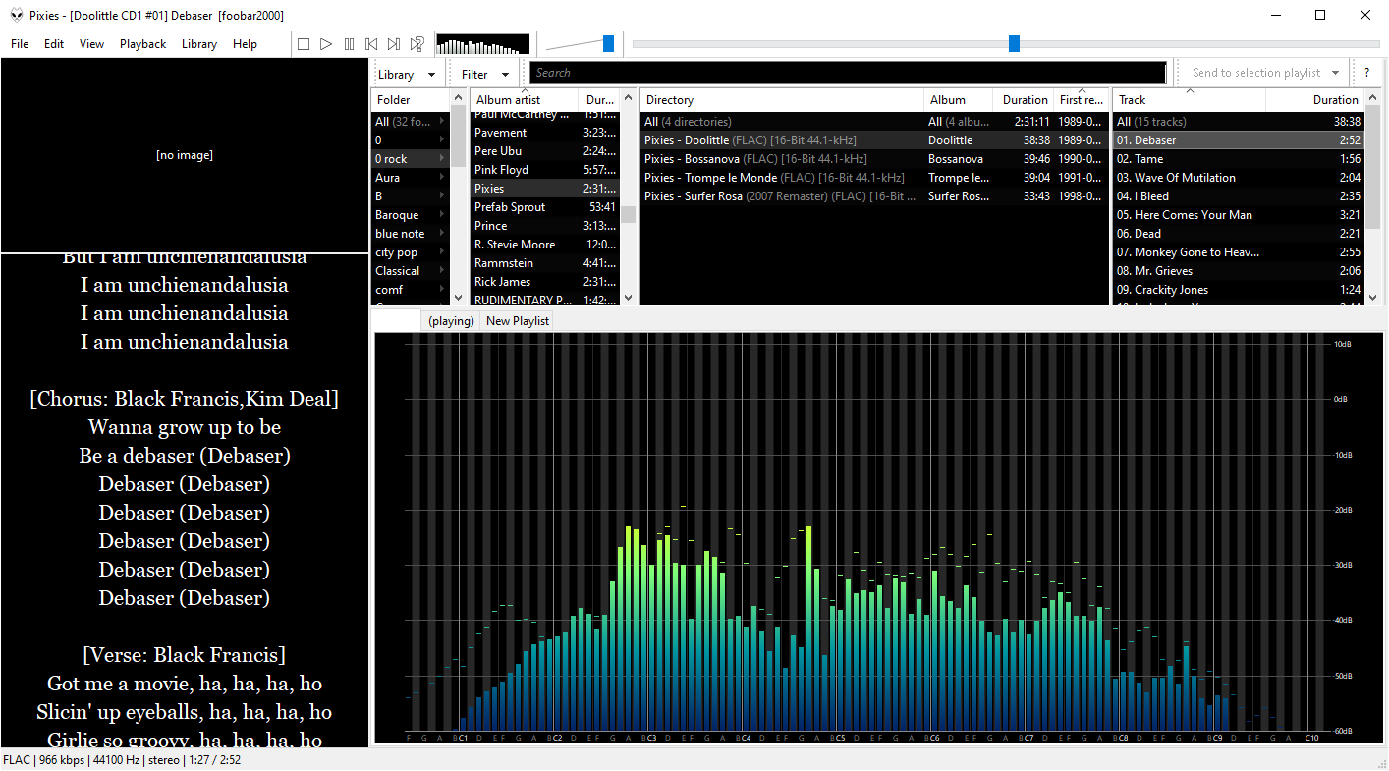The width and height of the screenshot is (1389, 771).
Task: Select track '03. Wave Of Mutilation'
Action: tap(1238, 178)
